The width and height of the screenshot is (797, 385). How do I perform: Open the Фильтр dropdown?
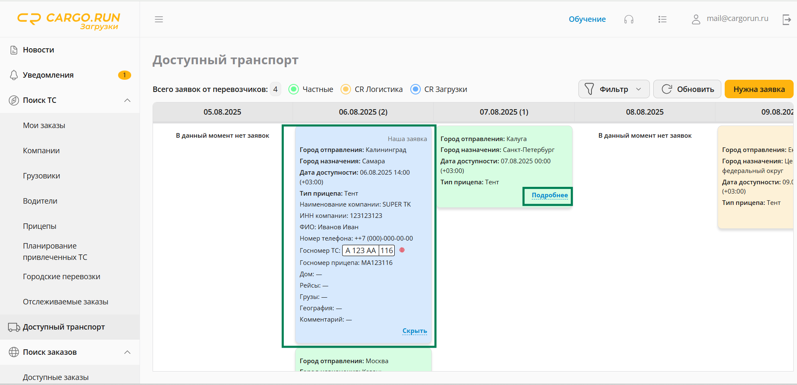pyautogui.click(x=614, y=89)
